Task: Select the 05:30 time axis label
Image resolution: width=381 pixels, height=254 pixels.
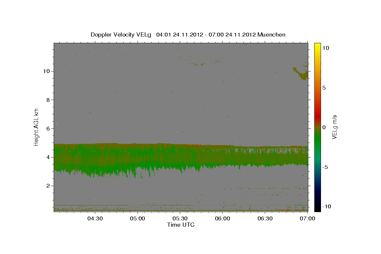Action: (180, 218)
